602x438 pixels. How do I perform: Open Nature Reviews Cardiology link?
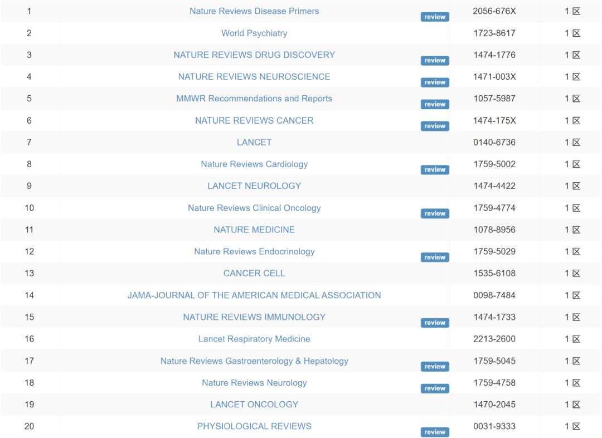[254, 164]
